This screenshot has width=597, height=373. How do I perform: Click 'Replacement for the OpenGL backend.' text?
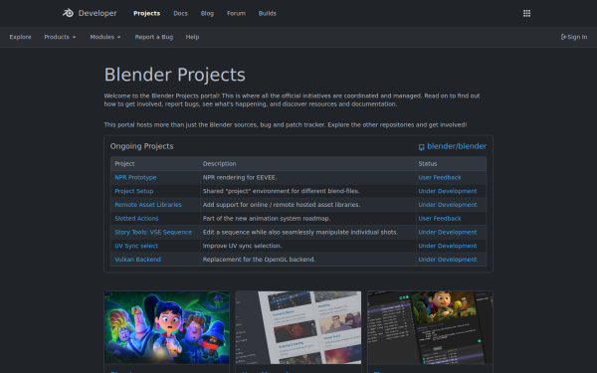pyautogui.click(x=259, y=260)
